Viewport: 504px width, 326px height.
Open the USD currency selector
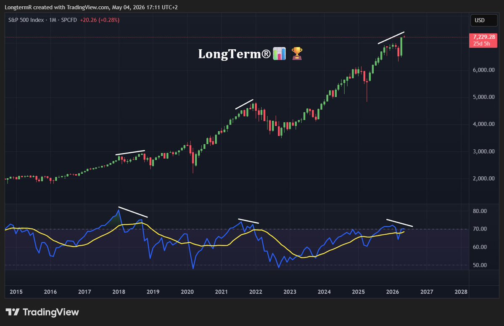click(484, 20)
